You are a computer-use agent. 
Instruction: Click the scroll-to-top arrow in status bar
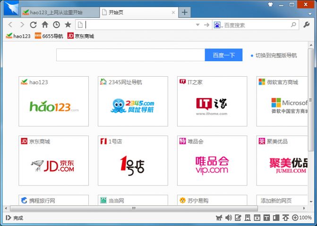[x=285, y=218]
